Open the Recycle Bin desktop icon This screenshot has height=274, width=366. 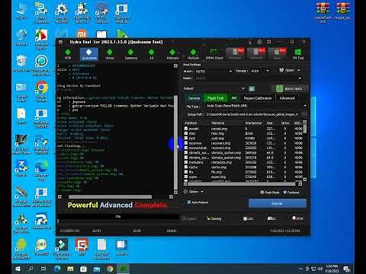[21, 63]
